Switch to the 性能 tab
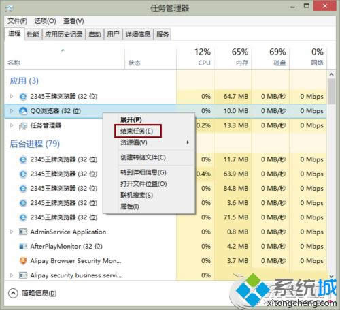Screen dimensions: 340x310 tap(33, 35)
